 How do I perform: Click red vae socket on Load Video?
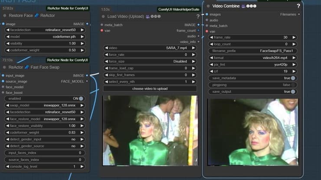(x=102, y=30)
